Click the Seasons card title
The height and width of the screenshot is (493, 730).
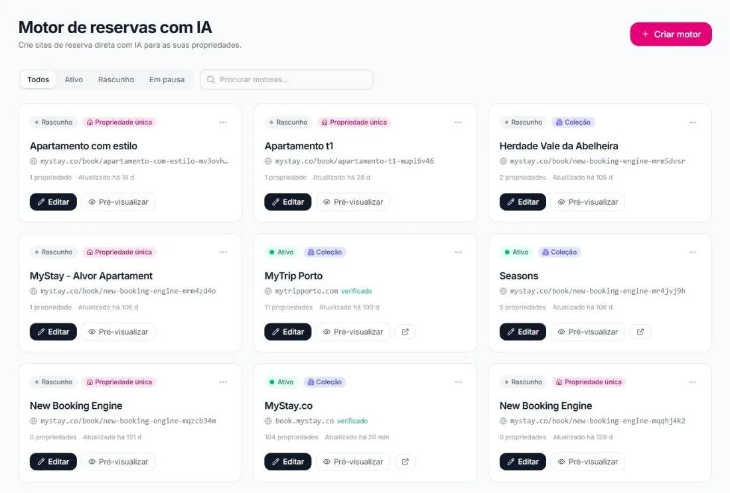click(519, 276)
